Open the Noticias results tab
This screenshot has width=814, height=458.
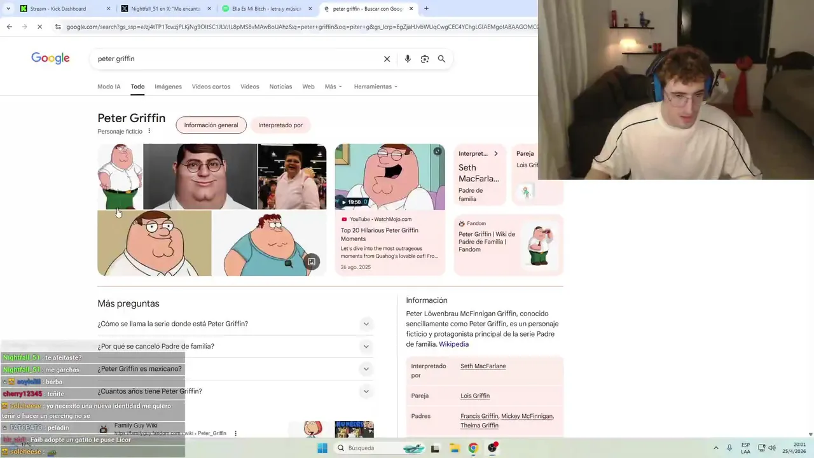280,87
